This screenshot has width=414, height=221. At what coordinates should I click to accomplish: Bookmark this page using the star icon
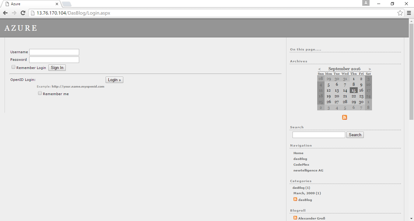[400, 13]
